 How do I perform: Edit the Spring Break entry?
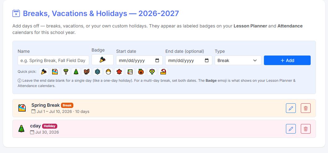[291, 108]
